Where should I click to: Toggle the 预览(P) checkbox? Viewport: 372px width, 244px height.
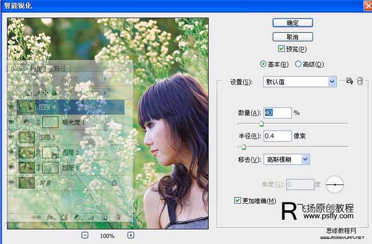281,49
